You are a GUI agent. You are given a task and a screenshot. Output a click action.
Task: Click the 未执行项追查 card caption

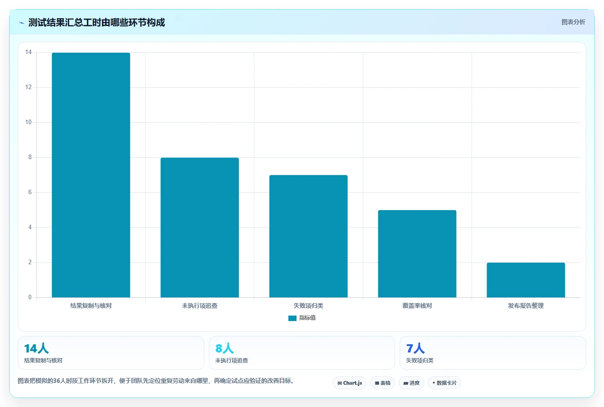[232, 361]
